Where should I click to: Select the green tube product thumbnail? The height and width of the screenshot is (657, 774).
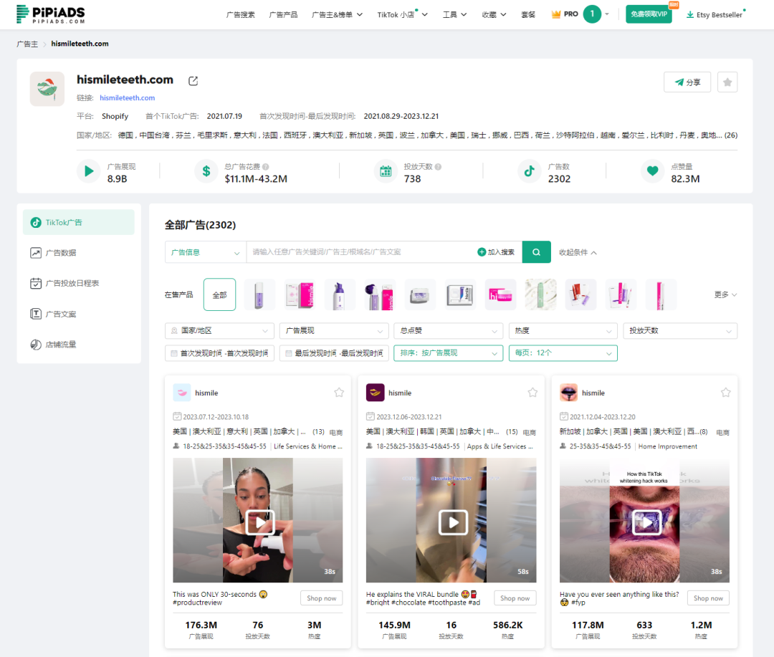tap(540, 294)
